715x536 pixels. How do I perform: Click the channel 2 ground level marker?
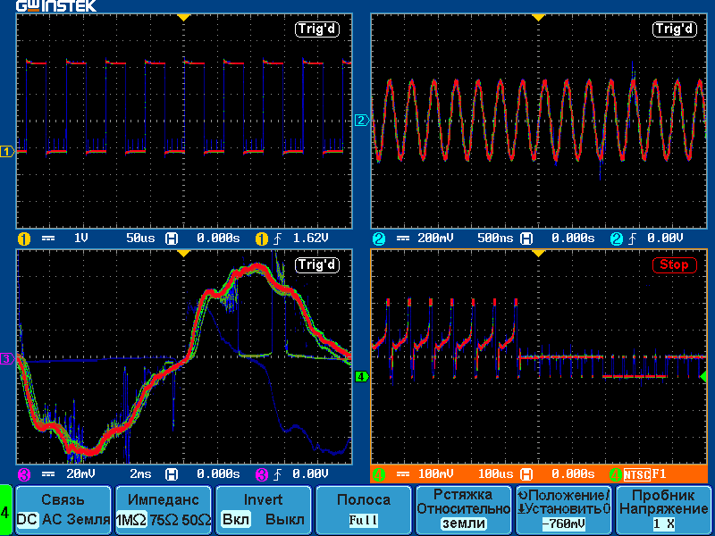click(x=361, y=121)
